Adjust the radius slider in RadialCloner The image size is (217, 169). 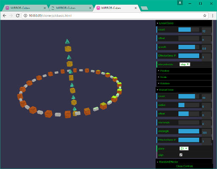(189, 105)
